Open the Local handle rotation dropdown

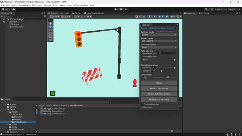(65, 17)
